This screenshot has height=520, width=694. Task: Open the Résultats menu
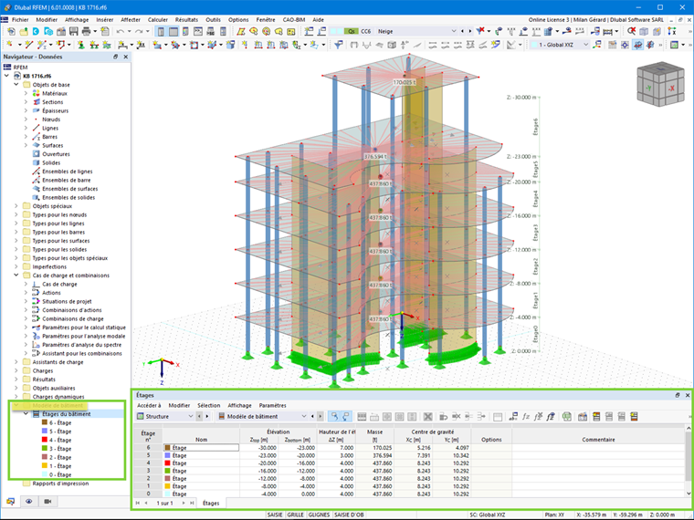(x=186, y=20)
